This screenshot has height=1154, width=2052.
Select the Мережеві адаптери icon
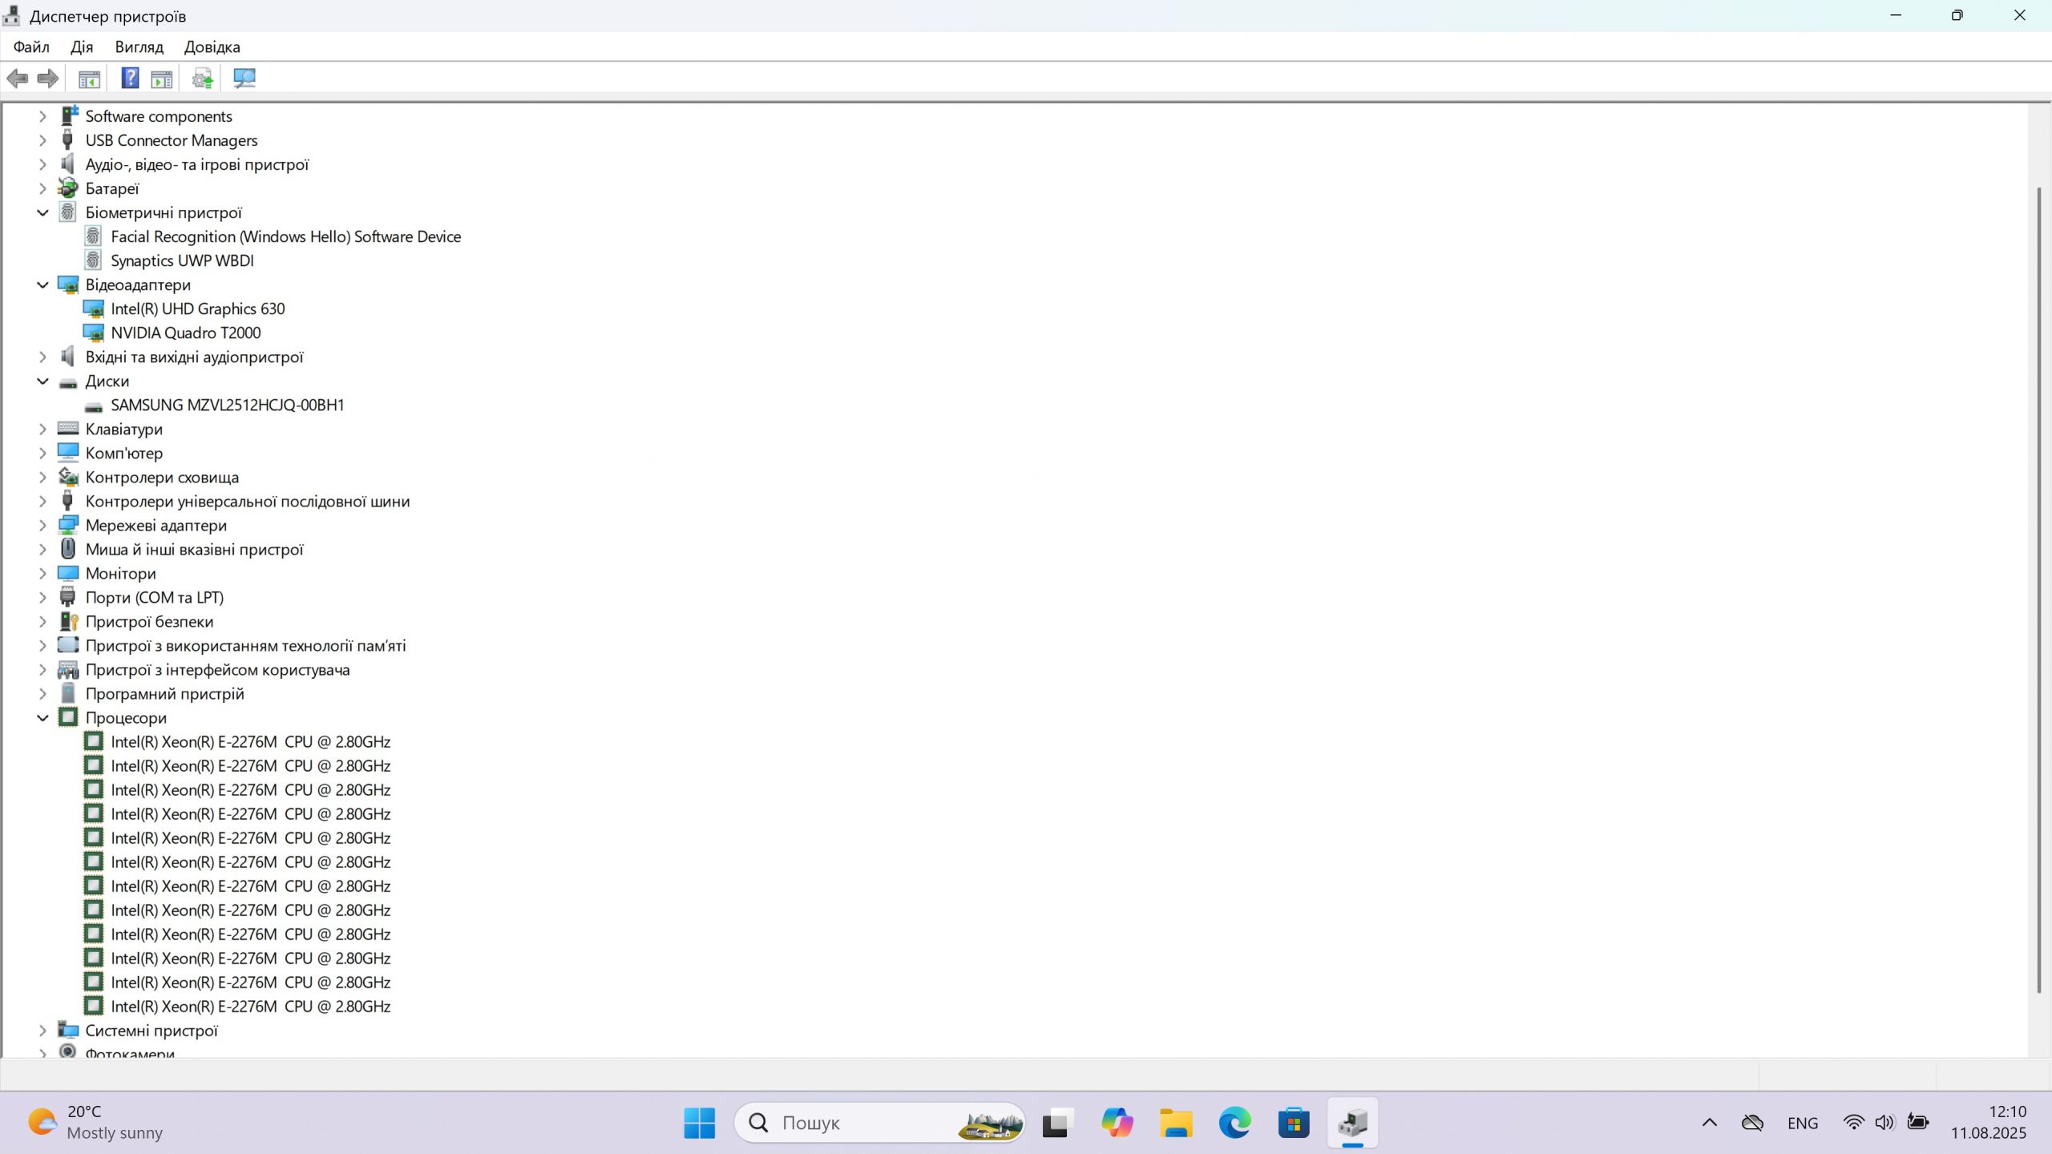68,525
